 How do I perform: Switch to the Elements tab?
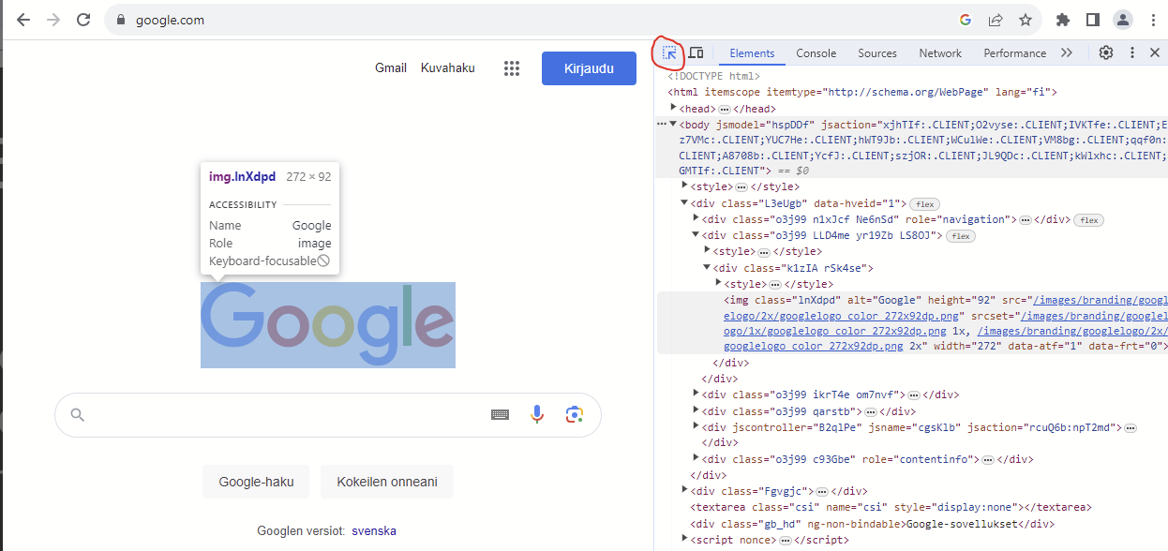752,53
